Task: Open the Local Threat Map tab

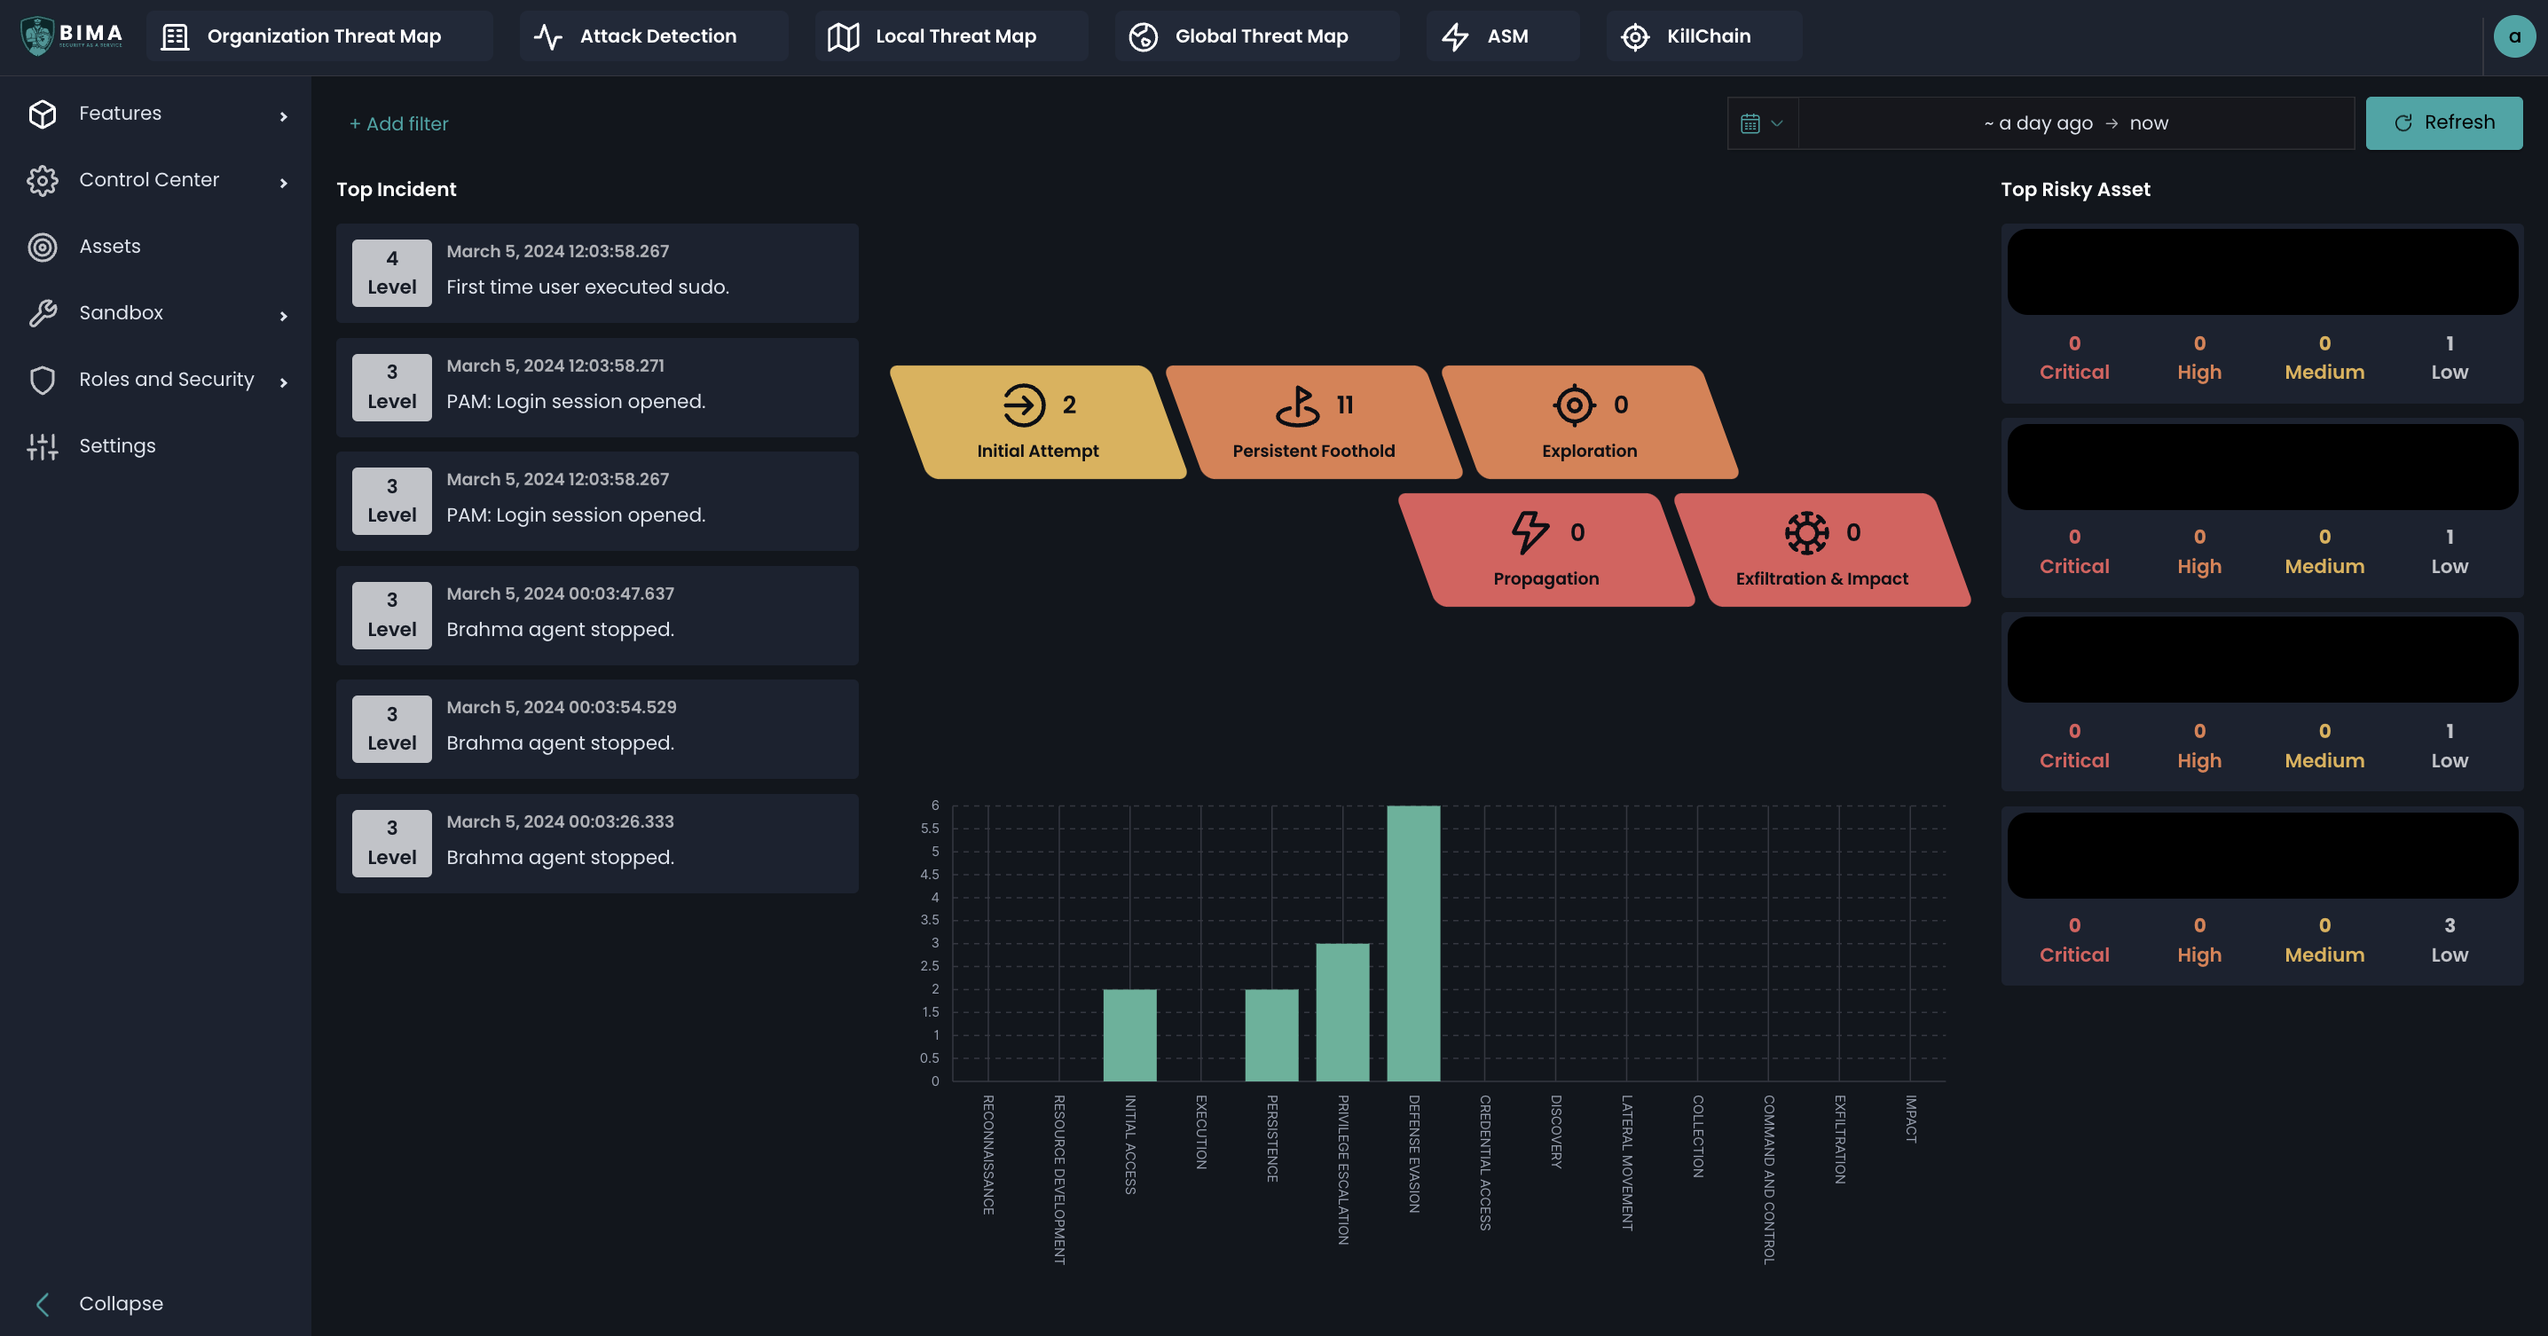Action: point(949,35)
